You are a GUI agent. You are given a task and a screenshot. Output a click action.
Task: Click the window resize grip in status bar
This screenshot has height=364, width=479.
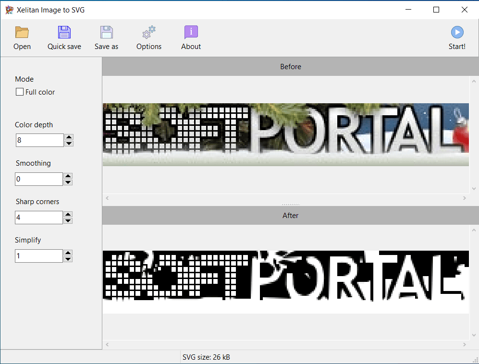pyautogui.click(x=475, y=360)
